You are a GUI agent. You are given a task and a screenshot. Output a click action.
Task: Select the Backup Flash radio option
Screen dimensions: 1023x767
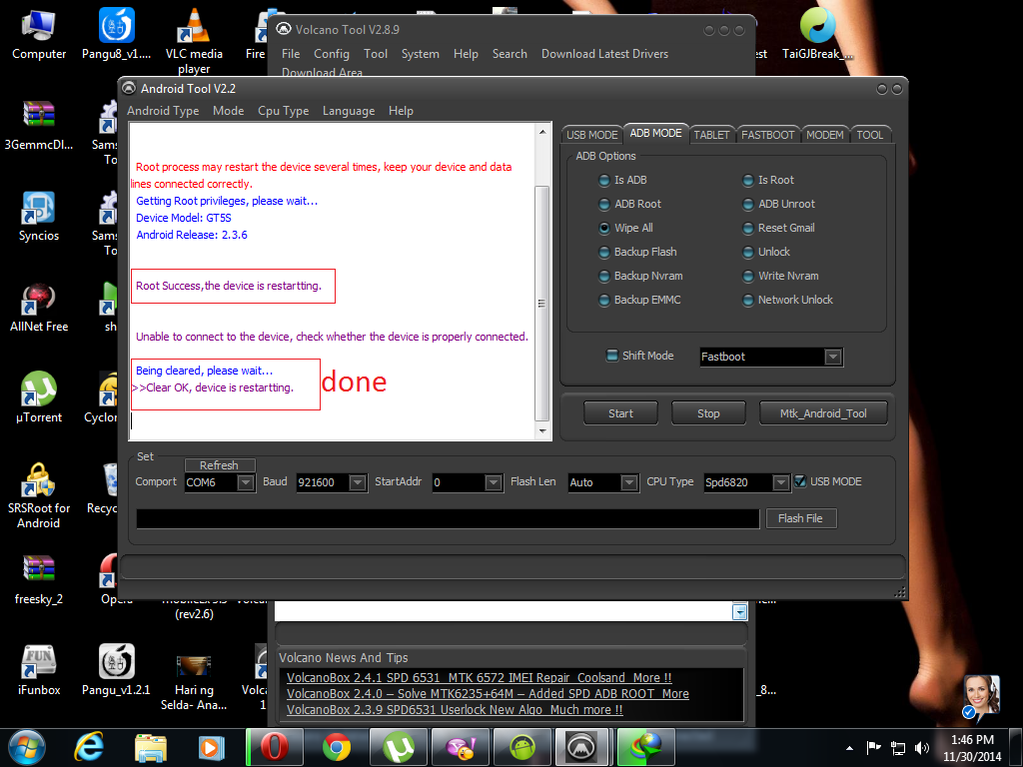604,252
